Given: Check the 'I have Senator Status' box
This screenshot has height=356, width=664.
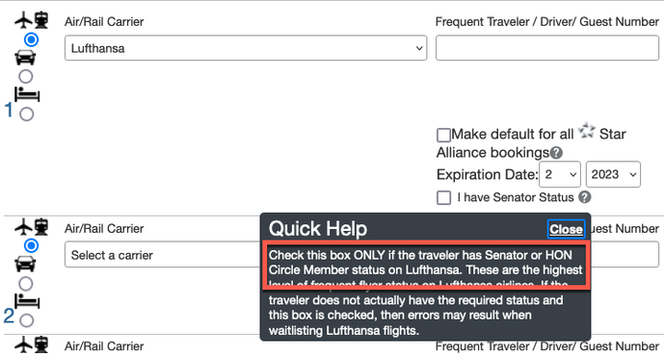Looking at the screenshot, I should point(443,197).
